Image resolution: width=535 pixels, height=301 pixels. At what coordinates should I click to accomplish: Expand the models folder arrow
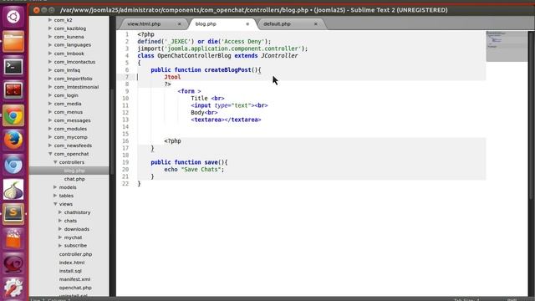point(55,187)
